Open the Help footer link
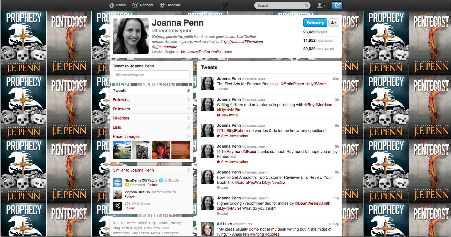The image size is (451, 237). tap(152, 223)
